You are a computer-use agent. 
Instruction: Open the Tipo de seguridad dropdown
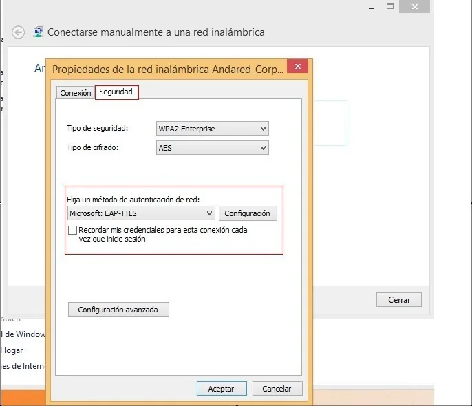click(x=212, y=129)
